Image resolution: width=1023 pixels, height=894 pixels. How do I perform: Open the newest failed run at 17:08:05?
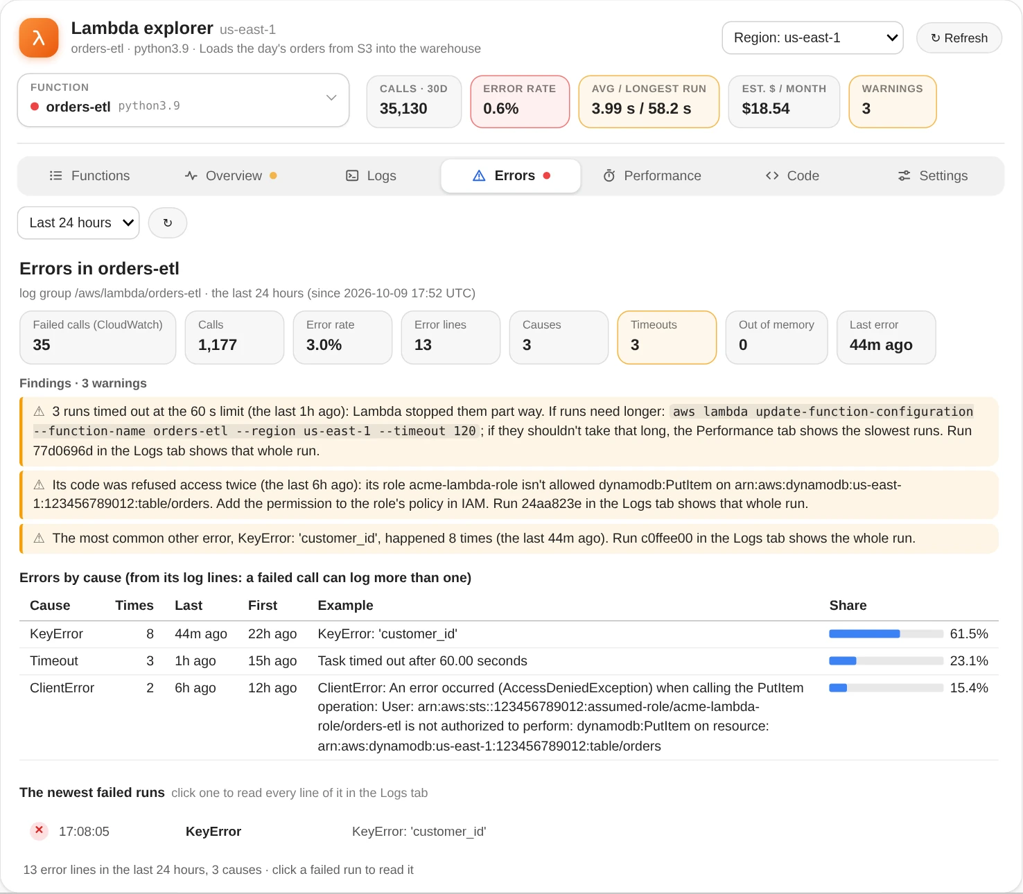(x=509, y=831)
